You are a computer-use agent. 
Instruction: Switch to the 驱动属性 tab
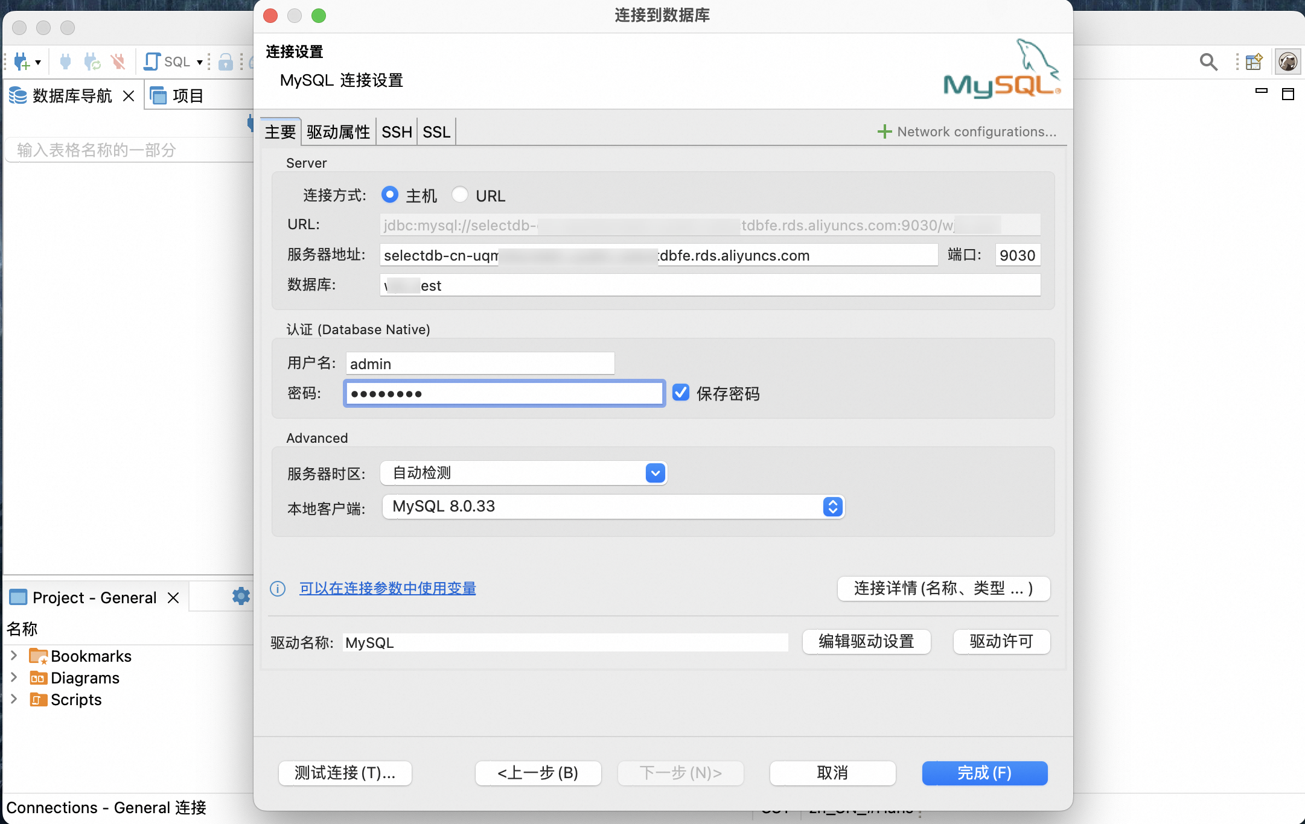pos(338,132)
